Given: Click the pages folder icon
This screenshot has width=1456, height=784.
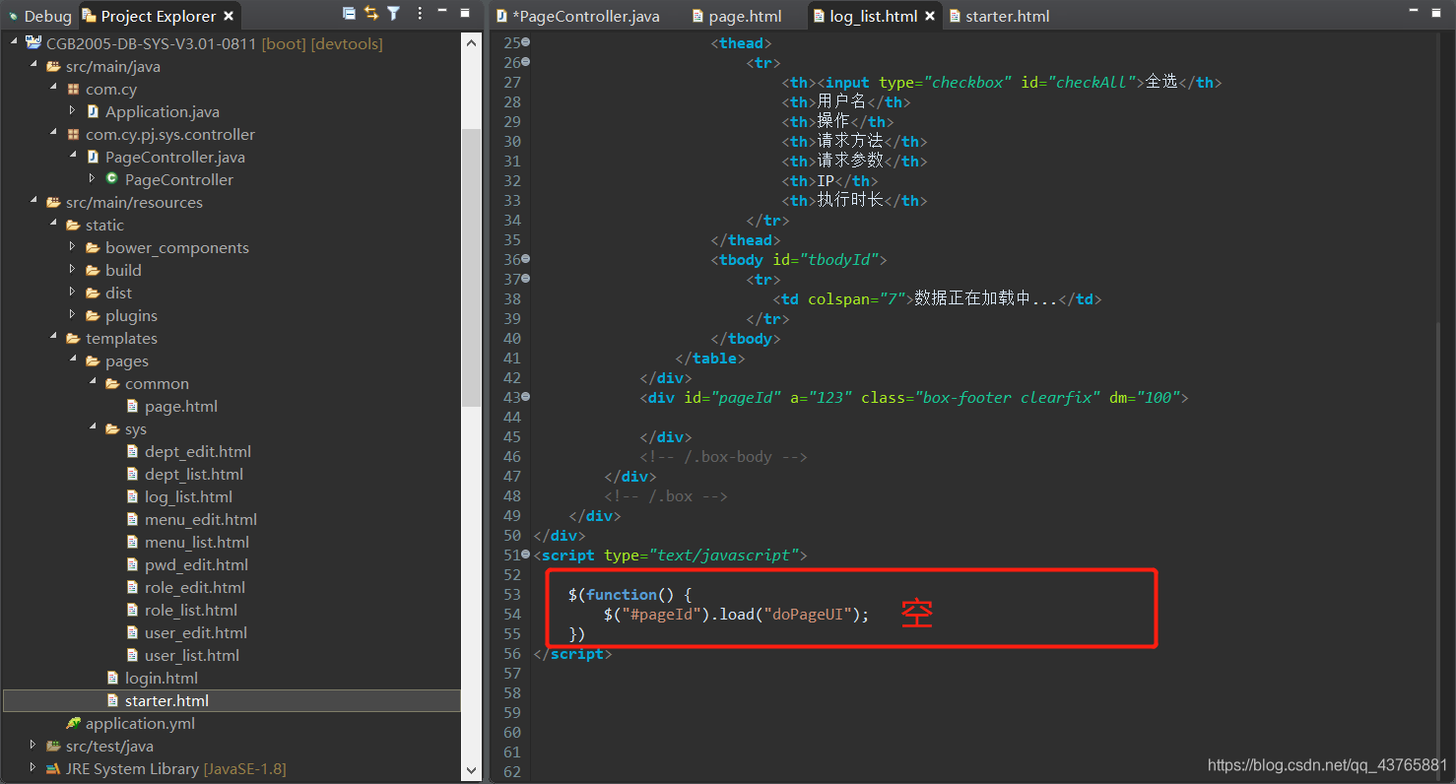Looking at the screenshot, I should click(x=93, y=360).
